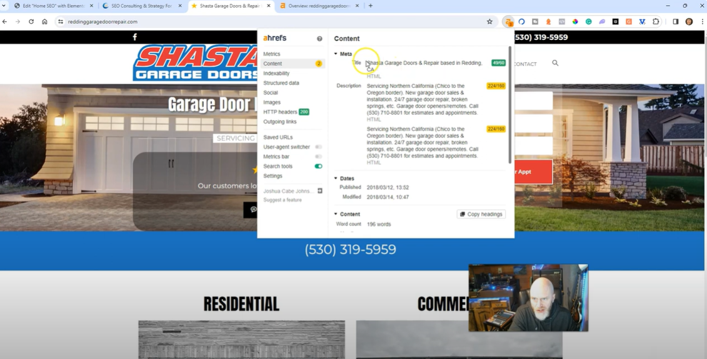Screen dimensions: 707x359
Task: Turn off the Search tools switch
Action: pyautogui.click(x=318, y=166)
